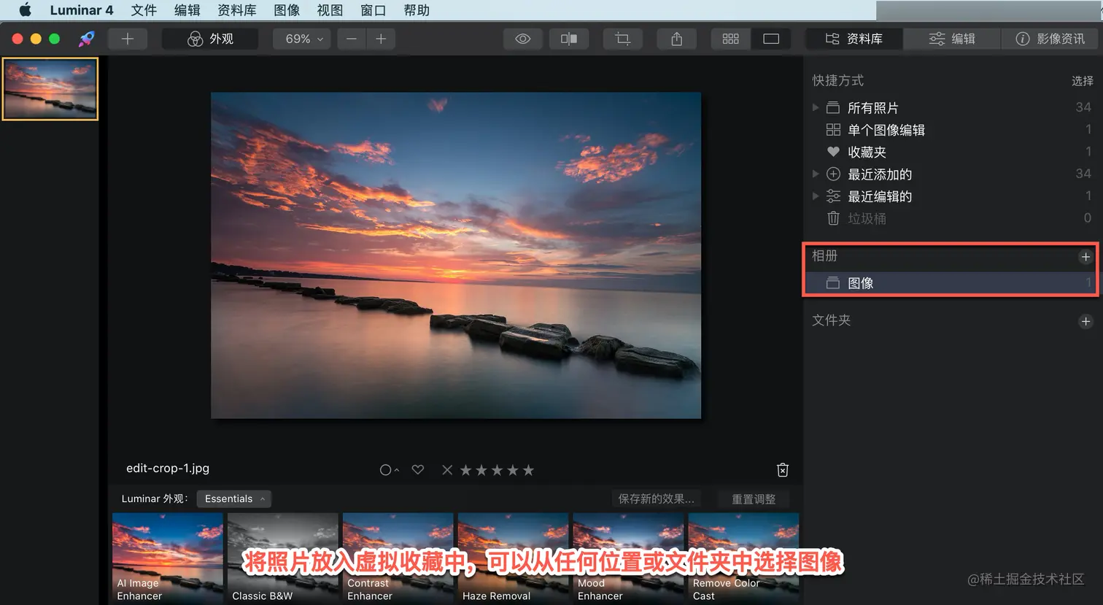Open the 图像 menu in the menu bar

287,10
